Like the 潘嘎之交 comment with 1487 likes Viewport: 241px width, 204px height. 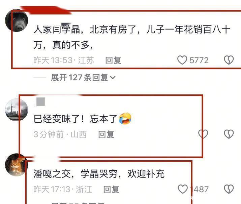[183, 189]
